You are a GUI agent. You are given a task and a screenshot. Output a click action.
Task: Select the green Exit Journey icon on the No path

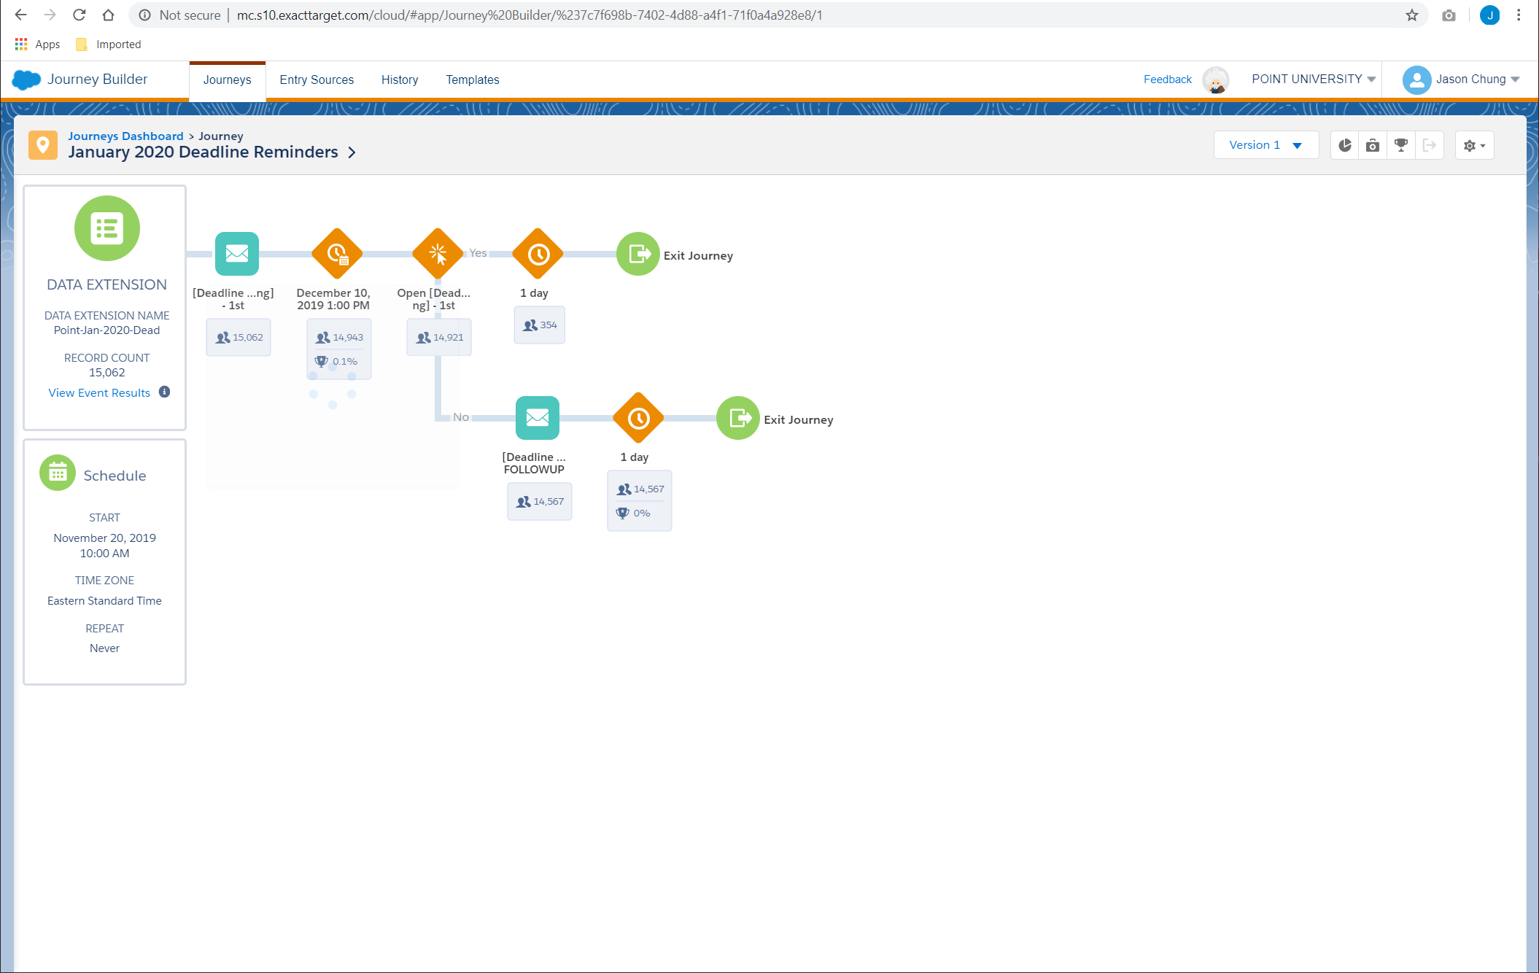tap(737, 418)
